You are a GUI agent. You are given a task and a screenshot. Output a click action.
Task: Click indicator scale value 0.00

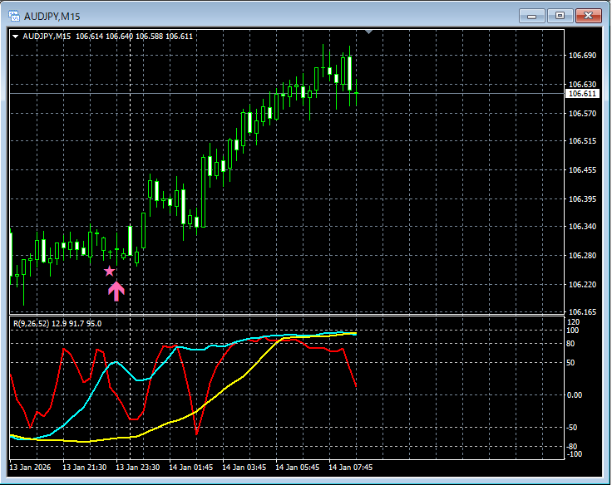tap(574, 395)
